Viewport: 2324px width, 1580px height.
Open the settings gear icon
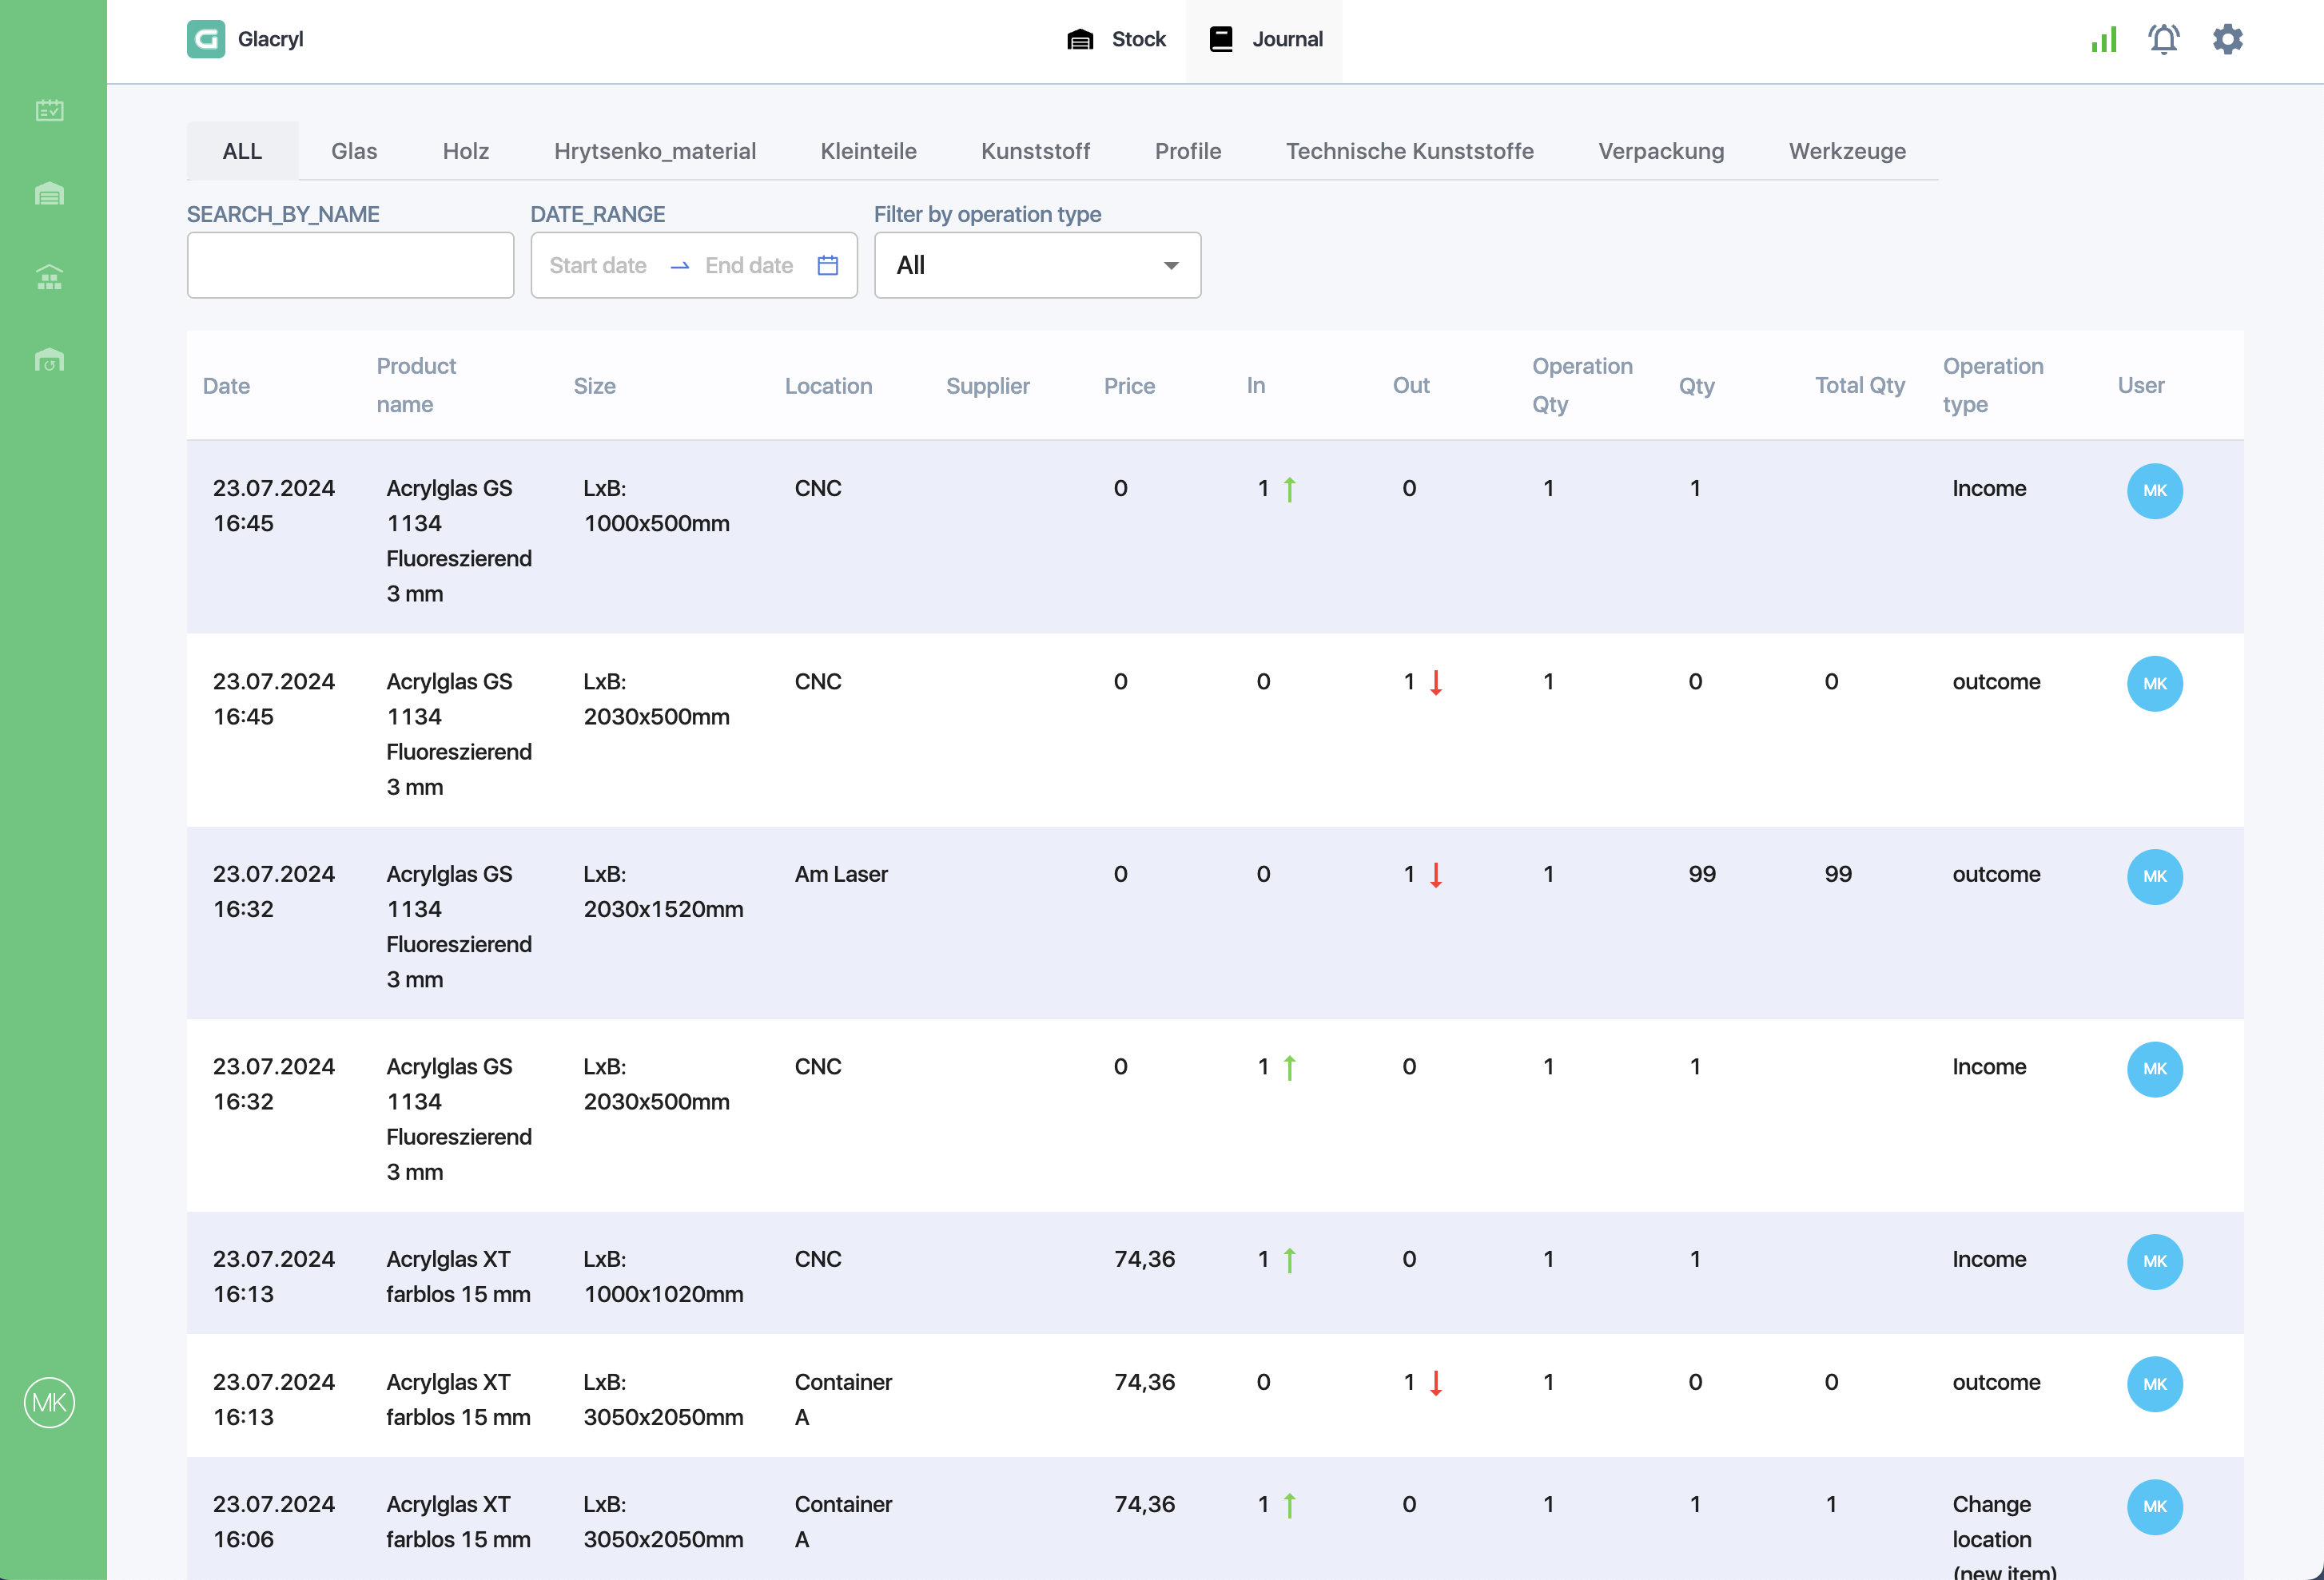[2228, 39]
